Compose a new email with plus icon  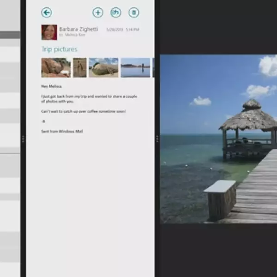click(98, 12)
